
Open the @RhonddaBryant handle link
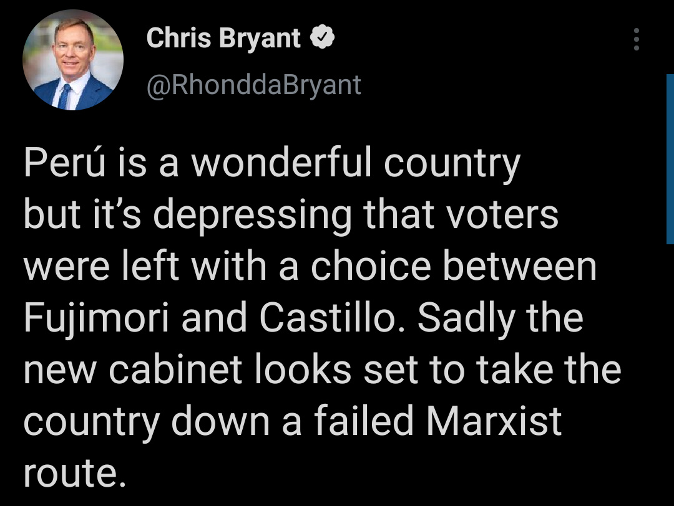click(253, 84)
